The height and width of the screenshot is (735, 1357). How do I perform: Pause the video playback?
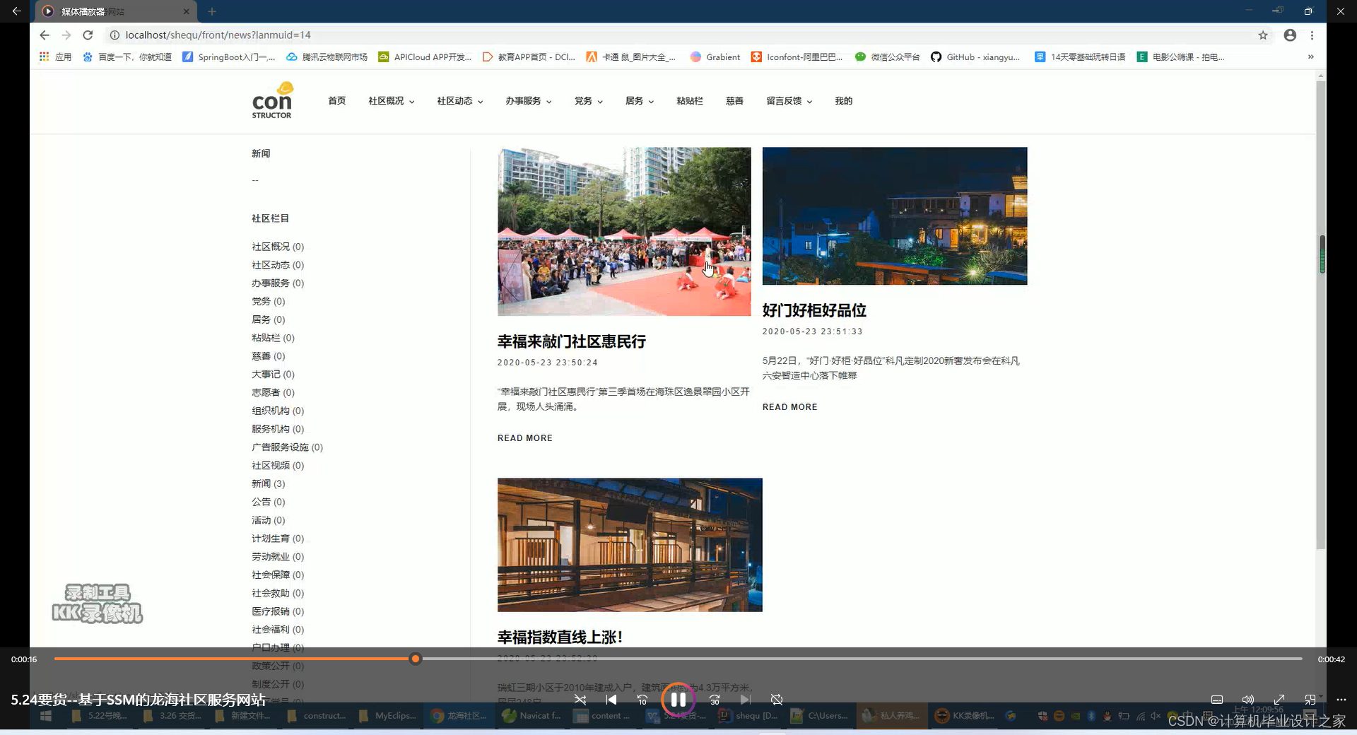pyautogui.click(x=678, y=700)
